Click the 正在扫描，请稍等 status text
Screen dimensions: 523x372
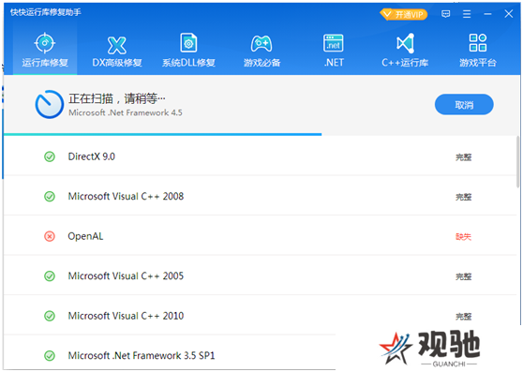click(117, 98)
